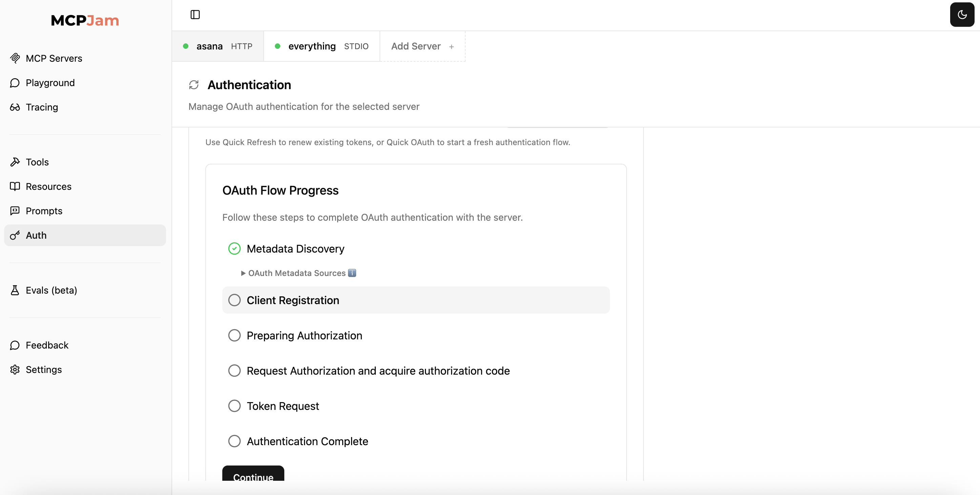Open the Playground page link
The image size is (980, 495).
click(x=50, y=83)
